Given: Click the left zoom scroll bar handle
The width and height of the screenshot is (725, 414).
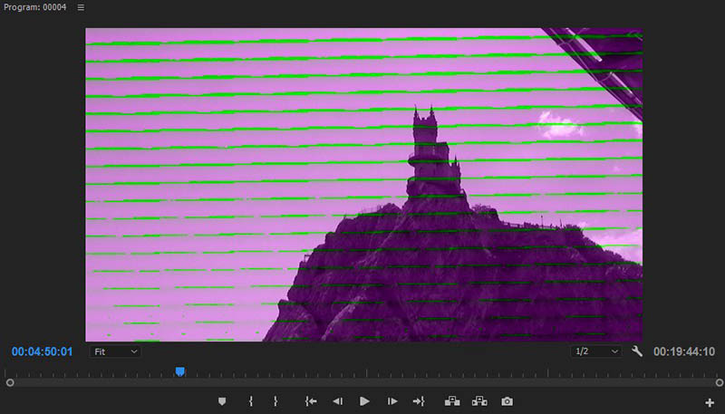Looking at the screenshot, I should 10,382.
